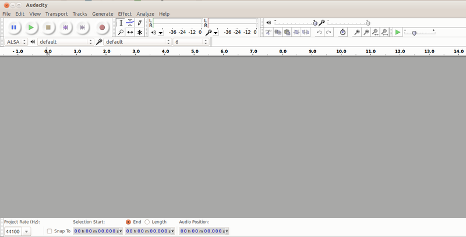The width and height of the screenshot is (466, 237).
Task: Open the output meter dropdown arrow
Action: 161,33
